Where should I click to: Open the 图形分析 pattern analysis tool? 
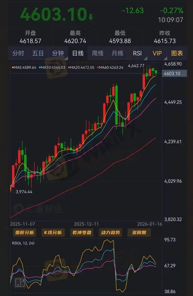[25, 232]
